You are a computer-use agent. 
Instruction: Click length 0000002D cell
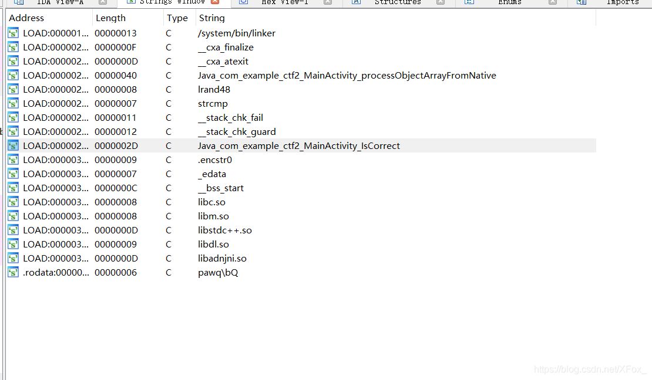[x=116, y=146]
